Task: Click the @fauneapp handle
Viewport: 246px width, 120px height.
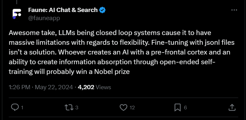Action: (x=44, y=18)
